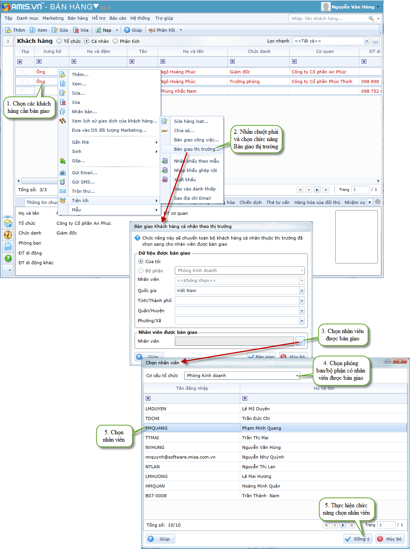
Task: Click the Xóa (delete) toolbar icon
Action: [76, 30]
